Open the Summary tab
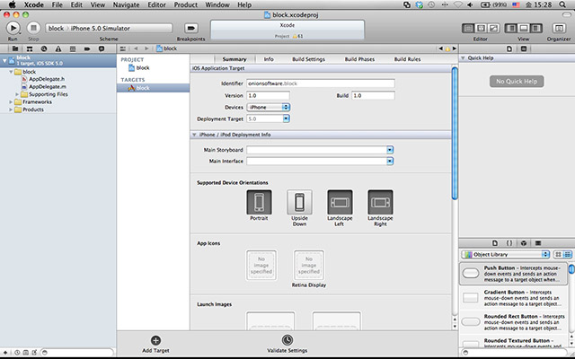 pos(234,59)
